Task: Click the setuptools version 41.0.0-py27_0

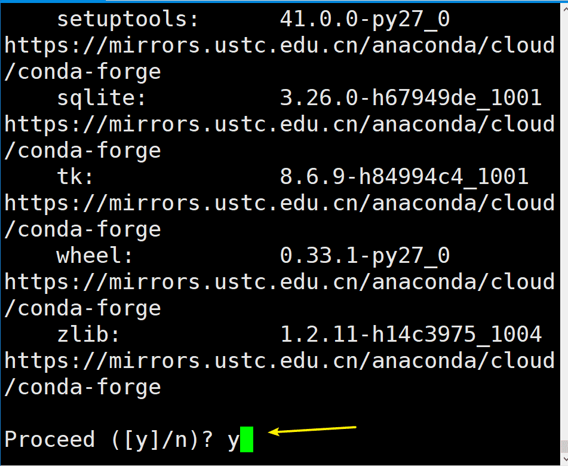Action: 364,20
